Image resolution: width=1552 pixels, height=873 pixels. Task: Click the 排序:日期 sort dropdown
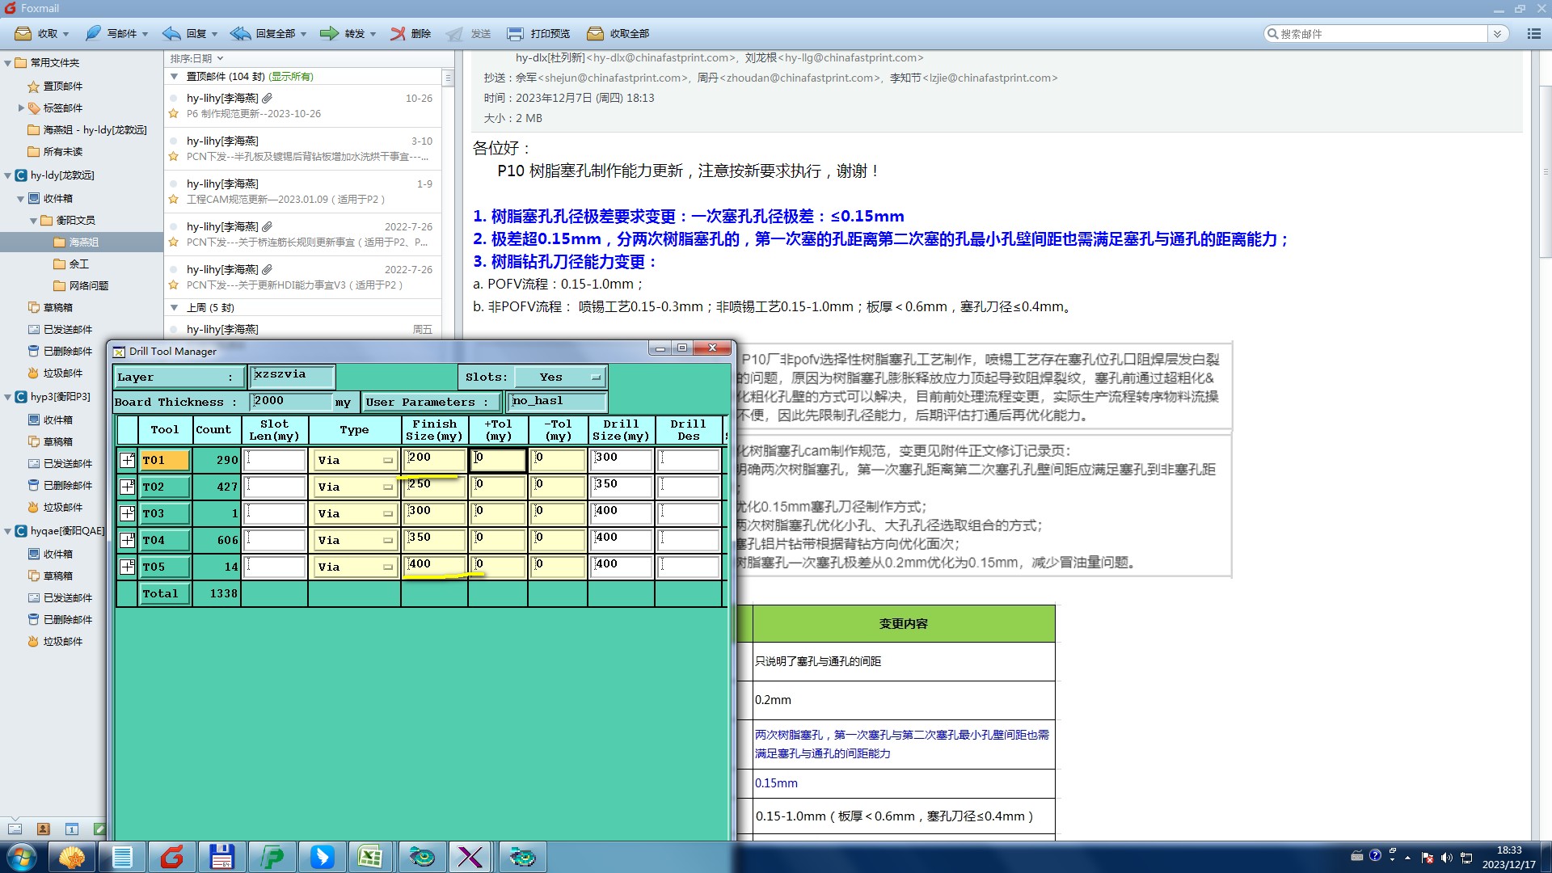pos(196,58)
